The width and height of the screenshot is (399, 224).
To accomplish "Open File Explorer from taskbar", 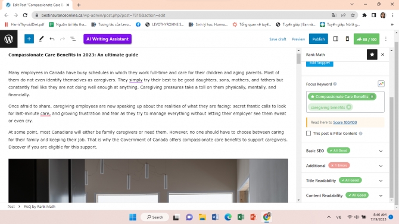I will click(x=202, y=217).
